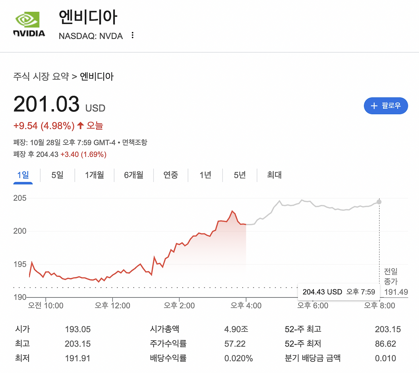Click the chart endpoint marker dot
The width and height of the screenshot is (419, 373).
click(x=379, y=202)
